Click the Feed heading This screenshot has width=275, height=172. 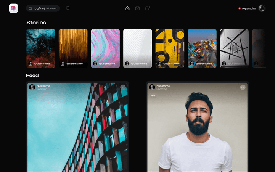tap(32, 76)
